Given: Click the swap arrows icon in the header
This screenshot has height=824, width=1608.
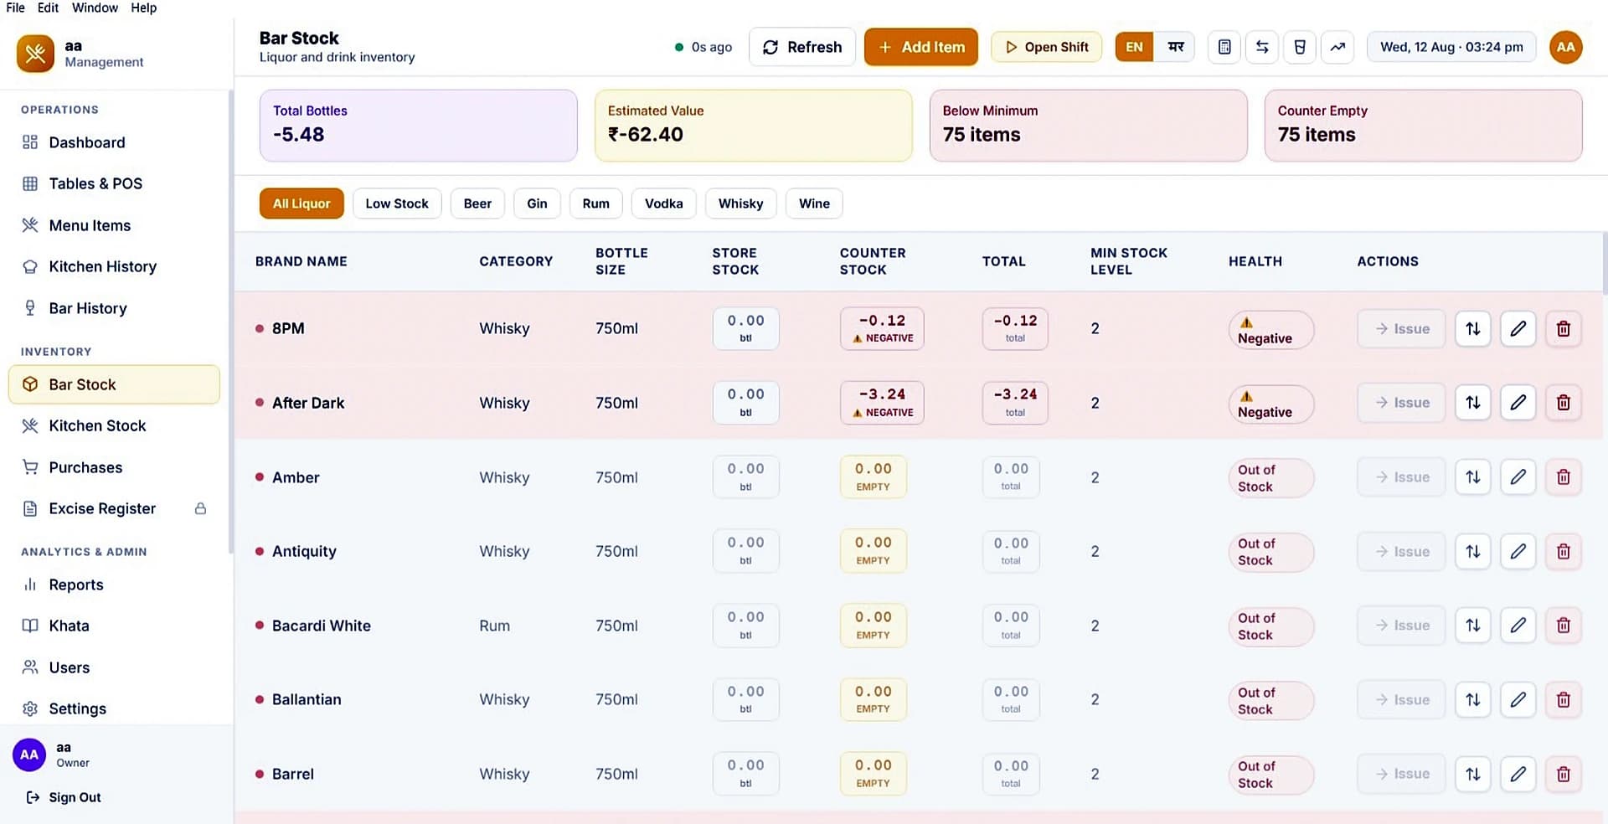Looking at the screenshot, I should [x=1262, y=47].
